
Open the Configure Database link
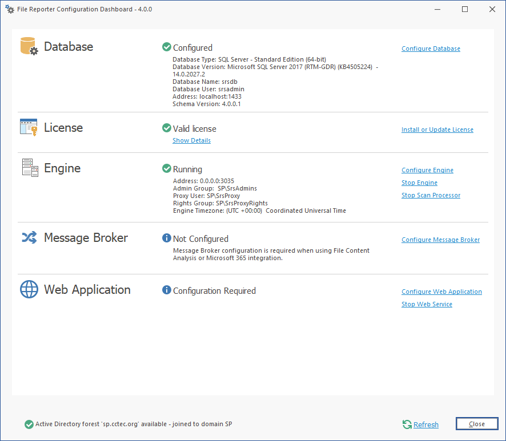431,48
